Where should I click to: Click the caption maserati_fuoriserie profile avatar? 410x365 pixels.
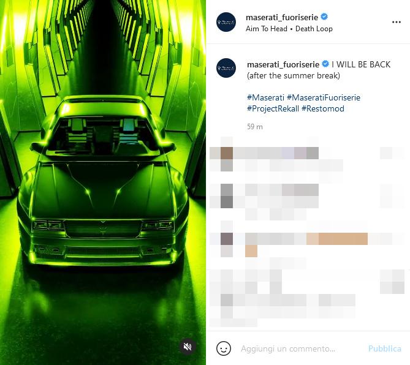(226, 68)
